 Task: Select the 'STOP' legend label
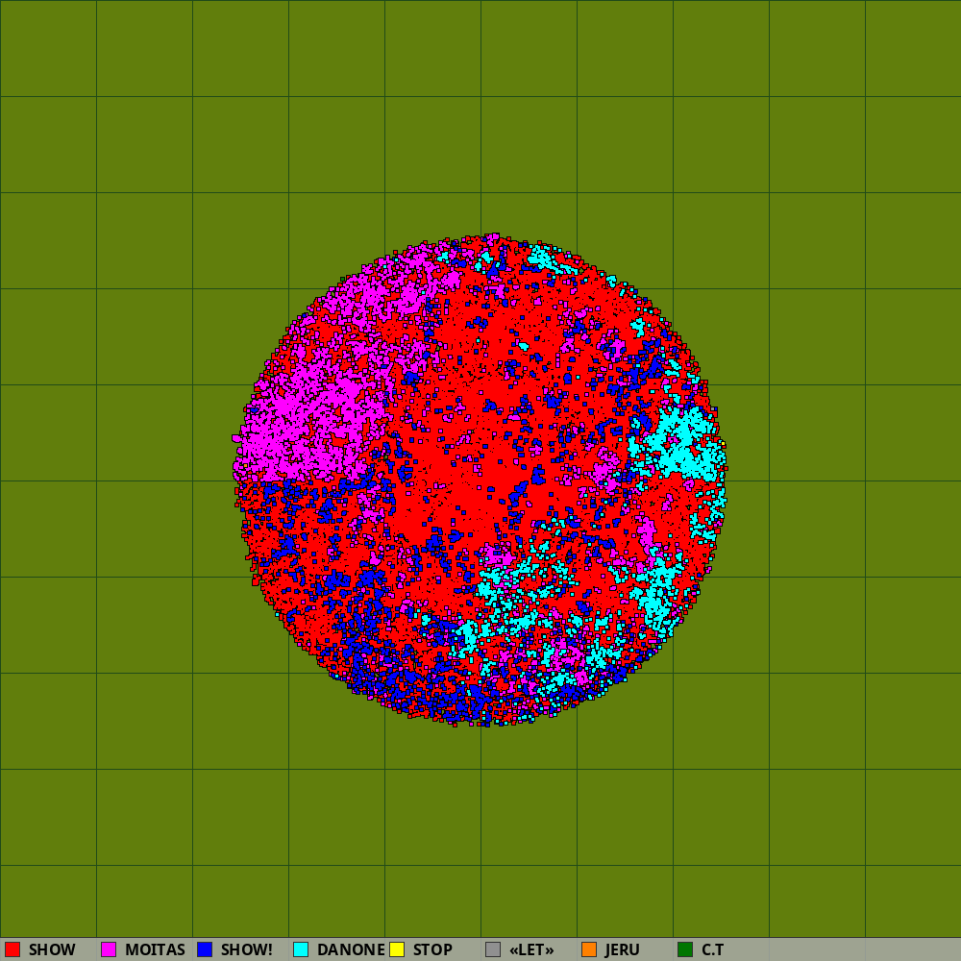tap(432, 950)
